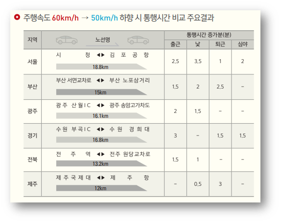Select 부산 row 퇴근 value 2.5
The image size is (281, 223).
click(220, 87)
